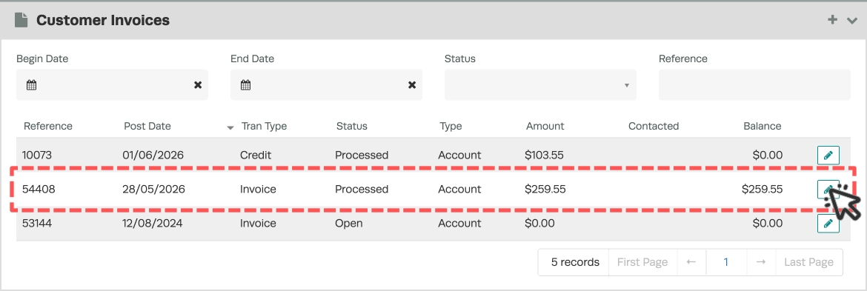Select reference 10073 cell
Screen dimensions: 867x291
click(37, 155)
